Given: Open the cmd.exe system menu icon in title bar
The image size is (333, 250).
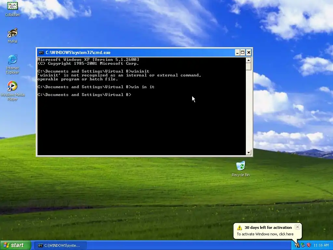Looking at the screenshot, I should point(41,52).
